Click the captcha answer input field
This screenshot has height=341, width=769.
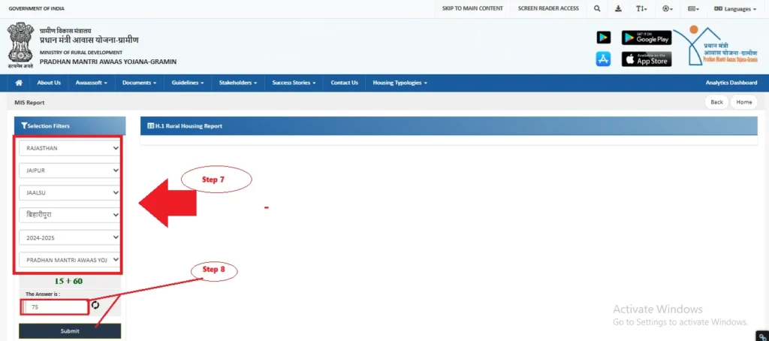point(54,307)
